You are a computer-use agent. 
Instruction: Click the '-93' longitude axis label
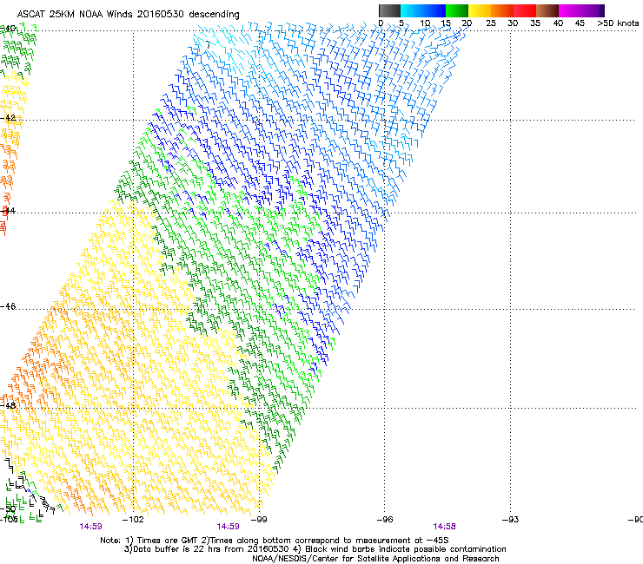tap(511, 520)
